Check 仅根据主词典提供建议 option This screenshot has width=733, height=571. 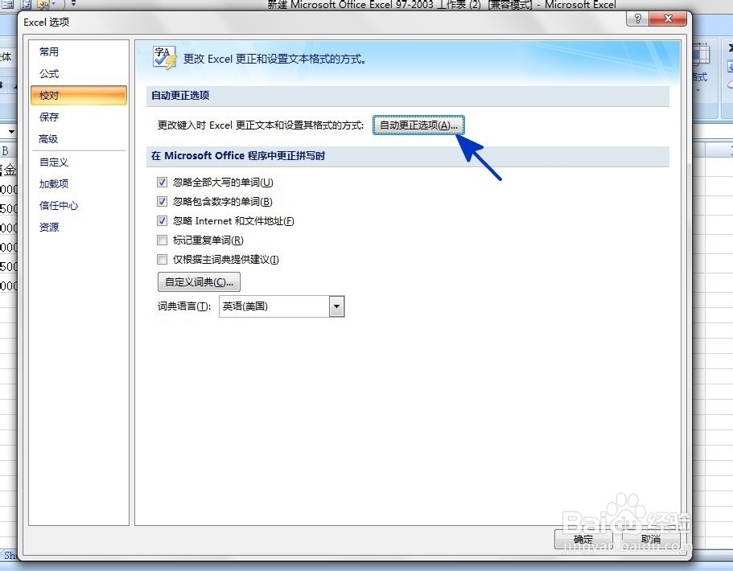point(162,259)
